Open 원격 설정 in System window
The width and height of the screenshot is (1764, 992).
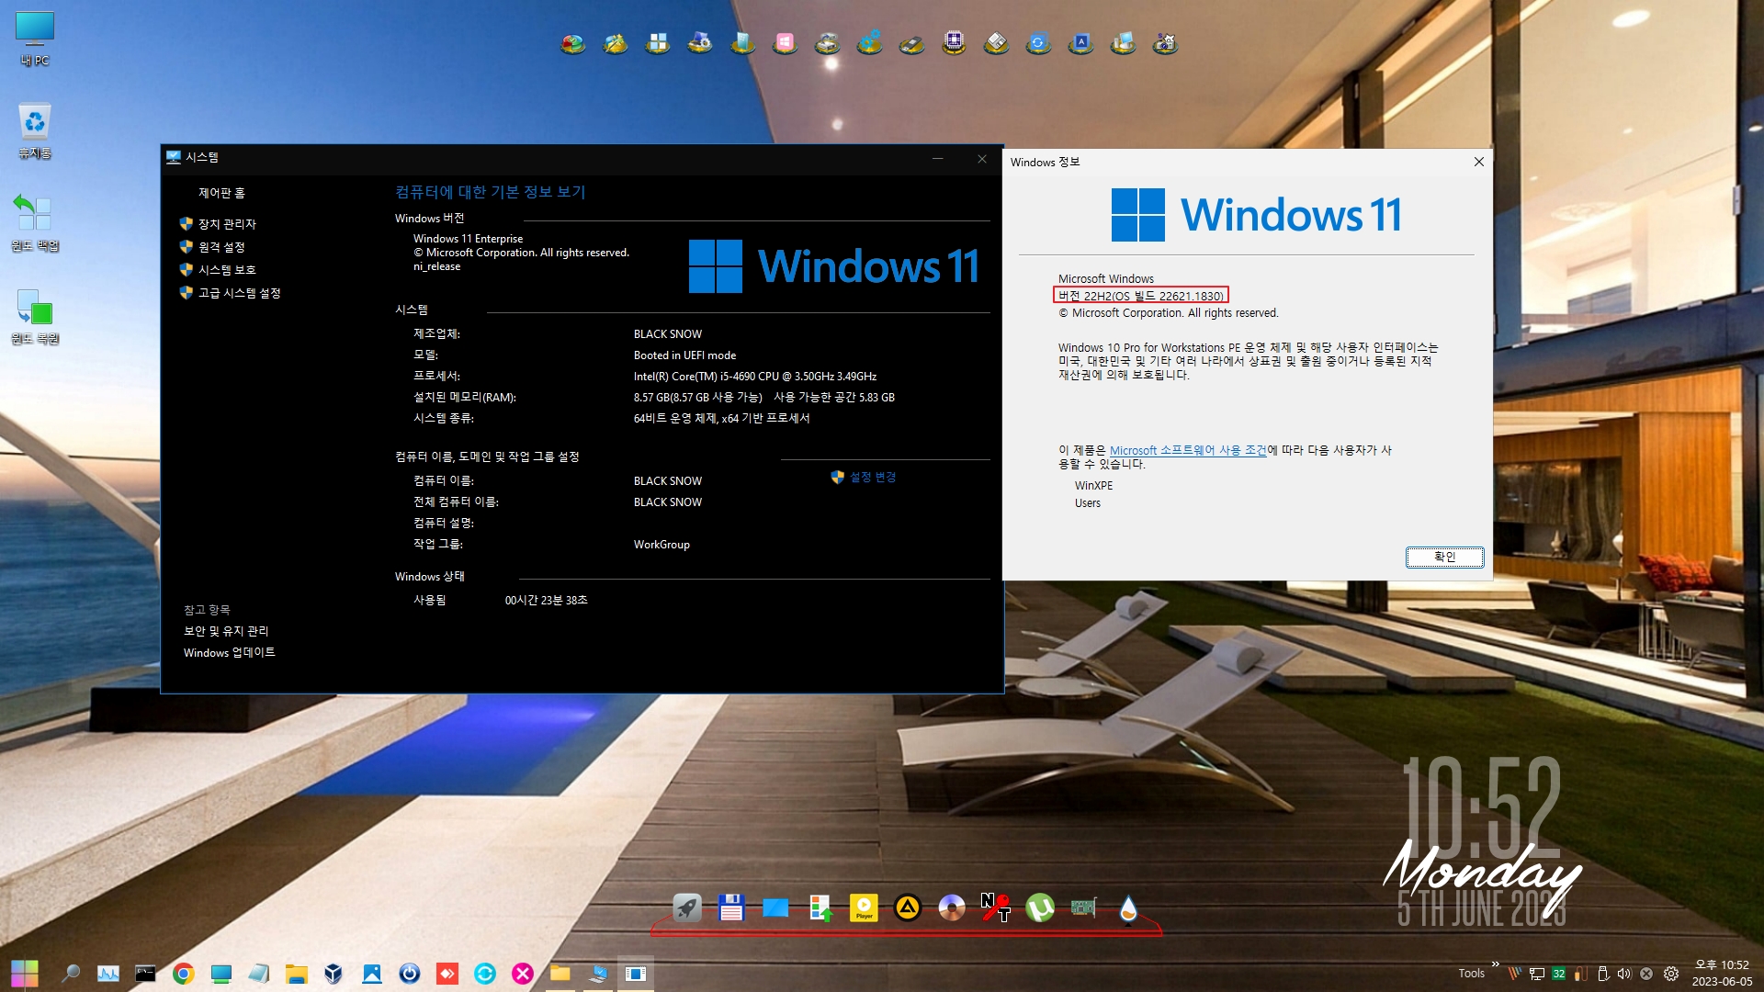(x=221, y=246)
